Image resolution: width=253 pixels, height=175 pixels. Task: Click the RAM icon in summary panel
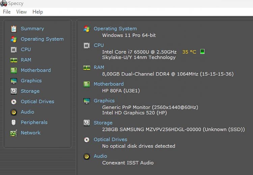coord(87,67)
